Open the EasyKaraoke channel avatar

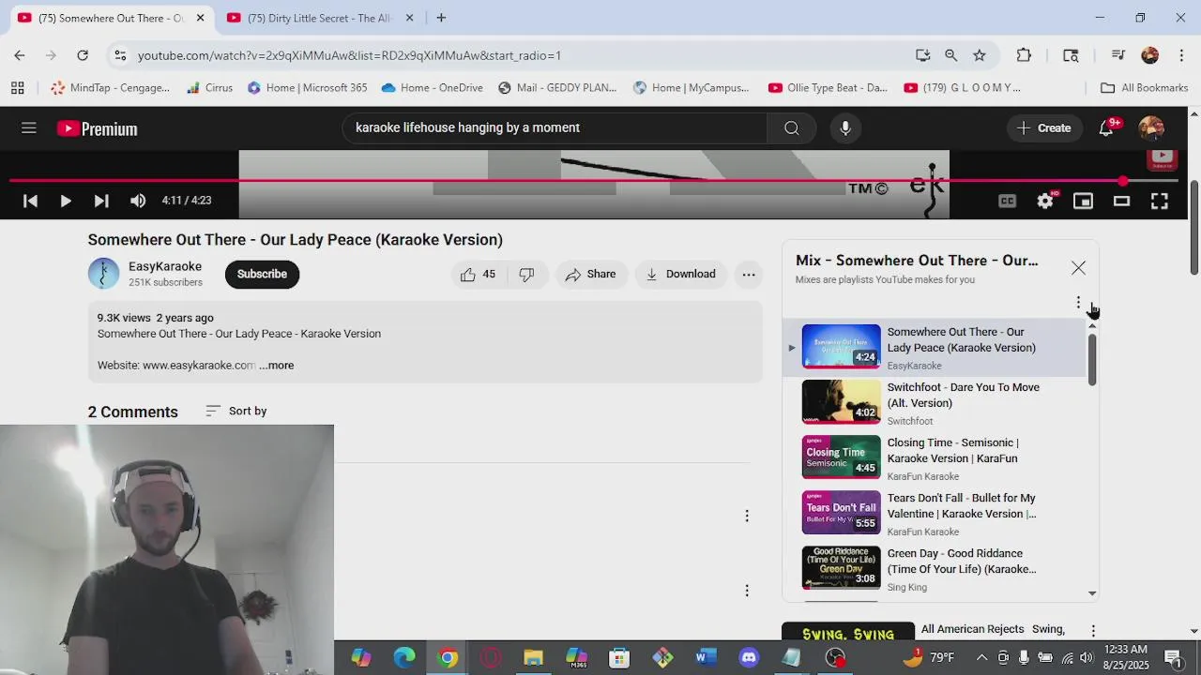(104, 274)
